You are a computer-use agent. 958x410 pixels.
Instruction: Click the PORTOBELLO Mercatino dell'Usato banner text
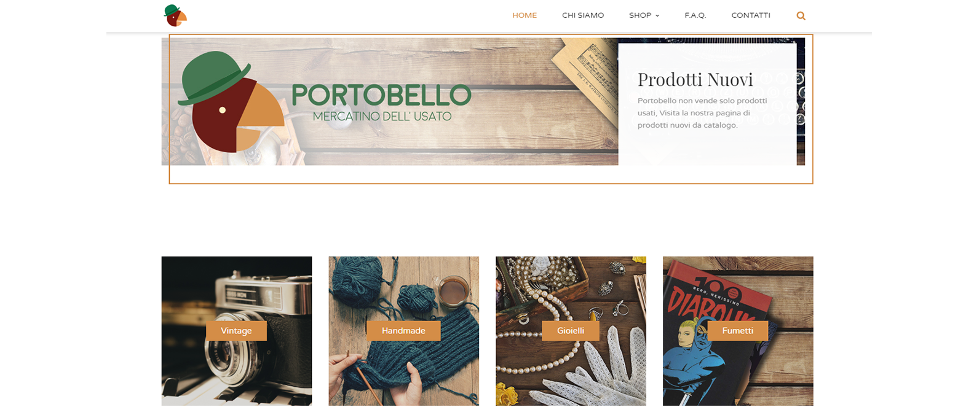(381, 102)
